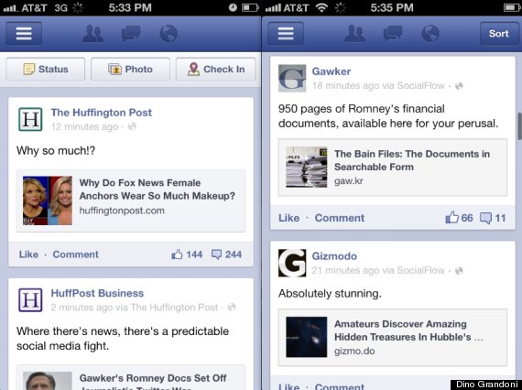Open The Huffington Post page name link
Image resolution: width=522 pixels, height=390 pixels.
tap(102, 113)
